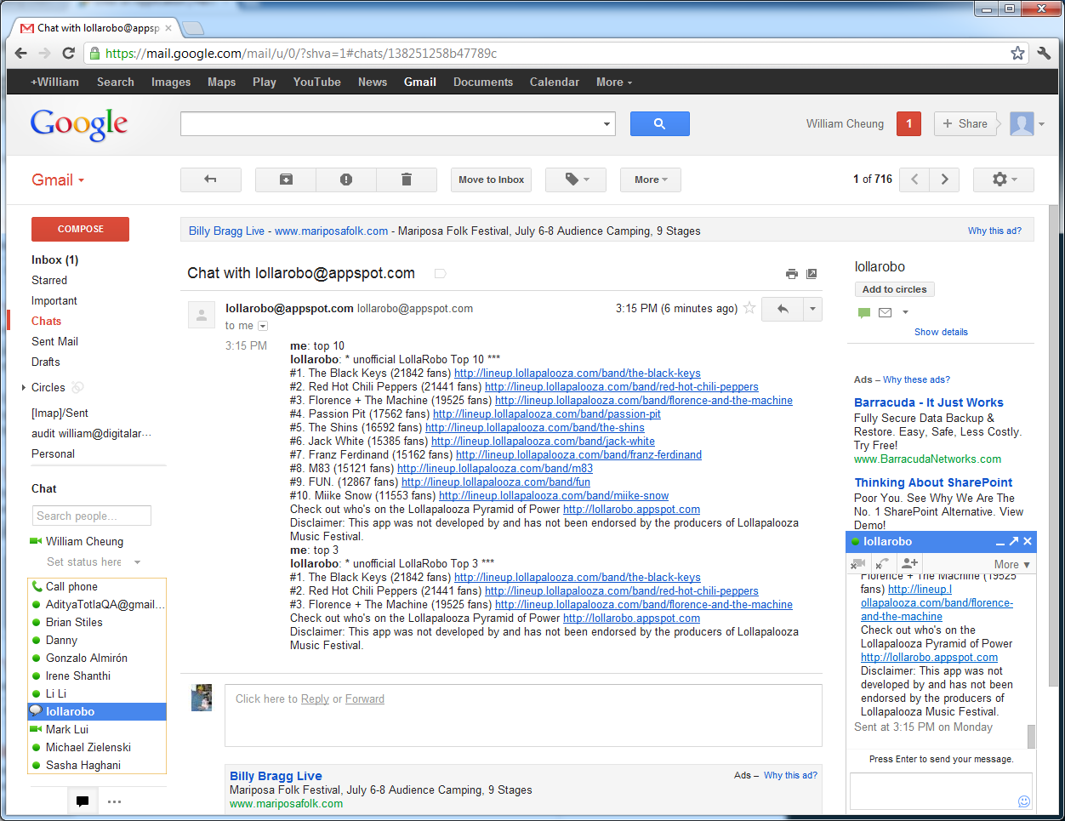Open Documents from the Google bar

coord(482,82)
